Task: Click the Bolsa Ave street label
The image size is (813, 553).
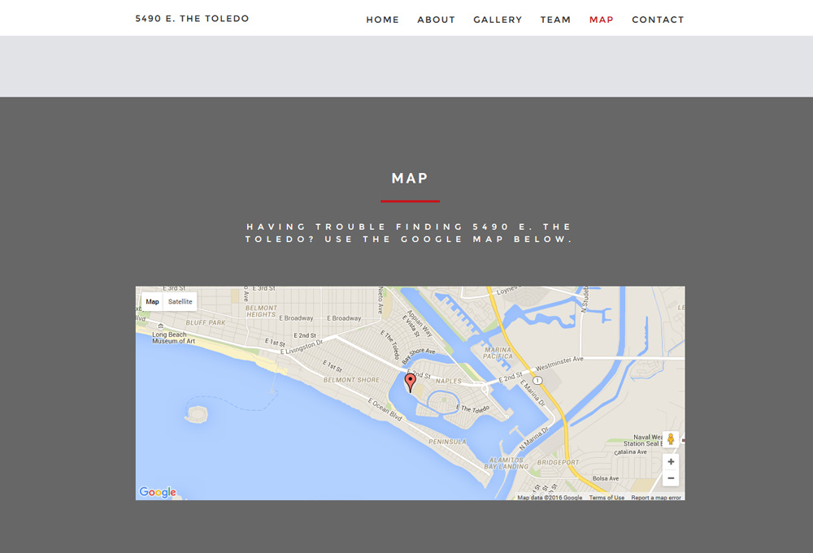Action: 606,478
